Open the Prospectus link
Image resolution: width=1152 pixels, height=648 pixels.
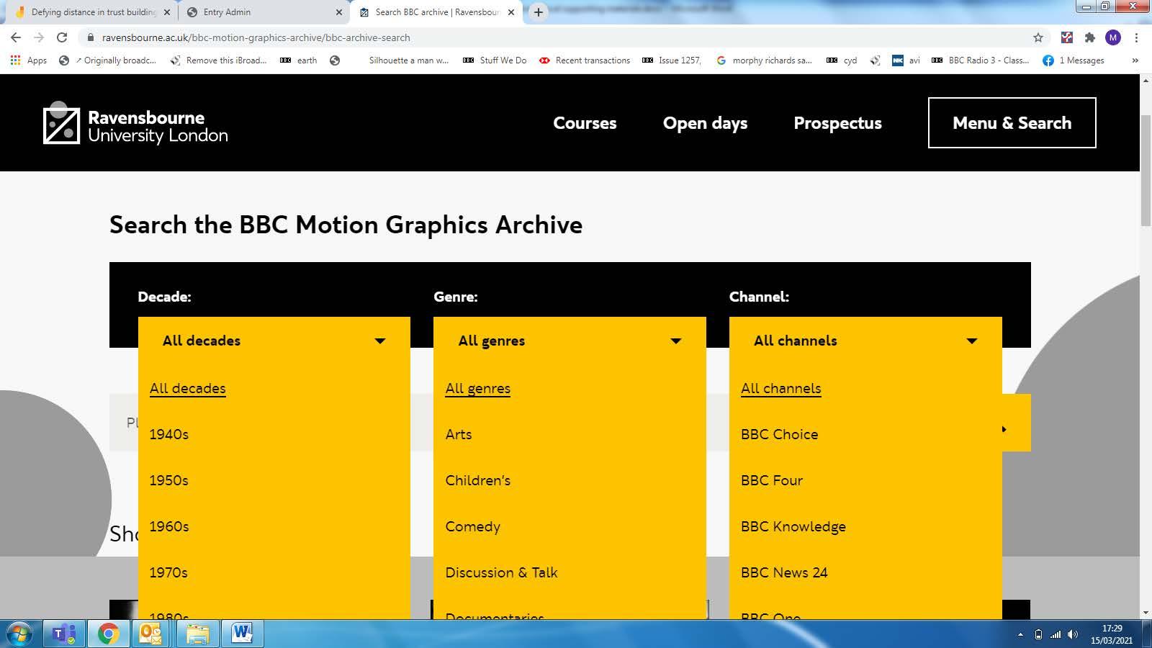[x=837, y=123]
